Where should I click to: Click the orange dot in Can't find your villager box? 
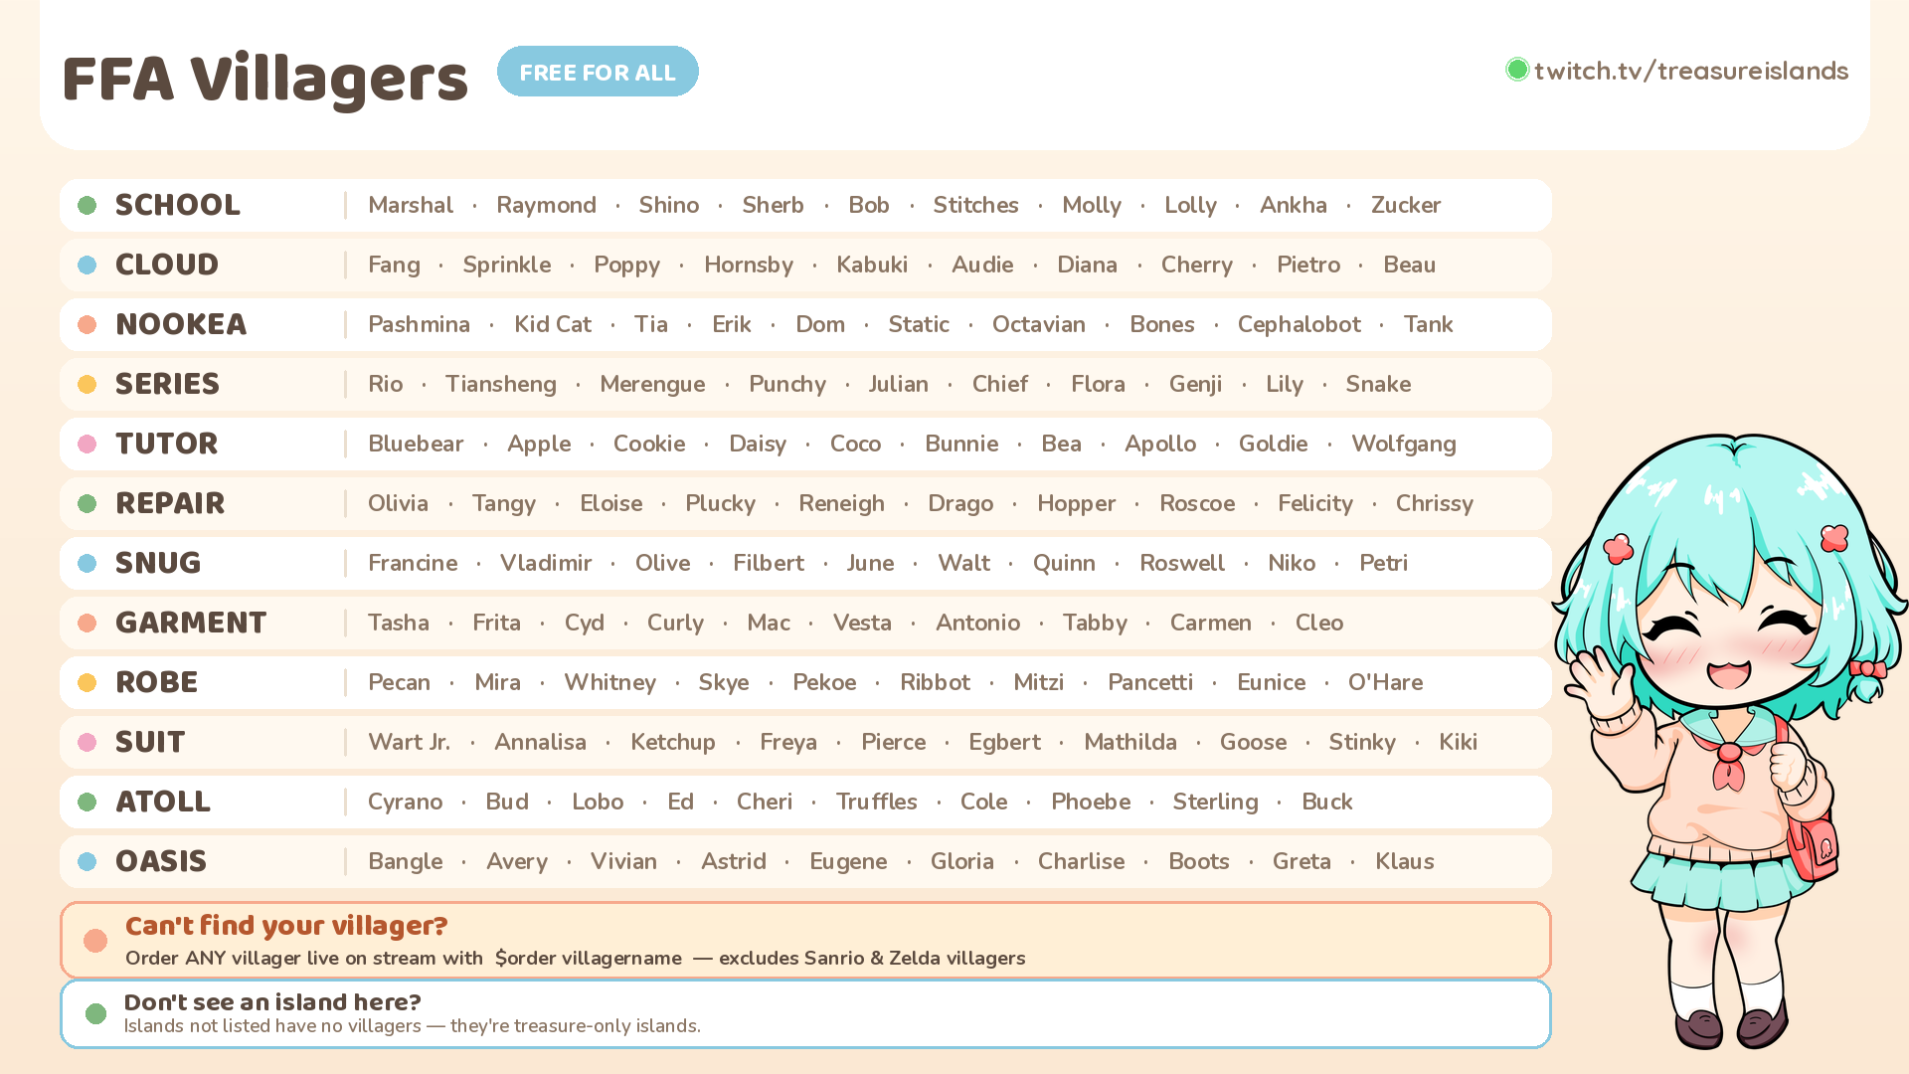coord(95,941)
